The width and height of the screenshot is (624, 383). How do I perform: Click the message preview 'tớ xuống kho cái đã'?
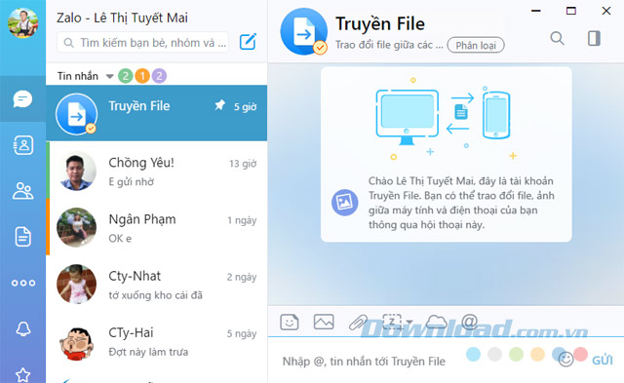tap(156, 295)
